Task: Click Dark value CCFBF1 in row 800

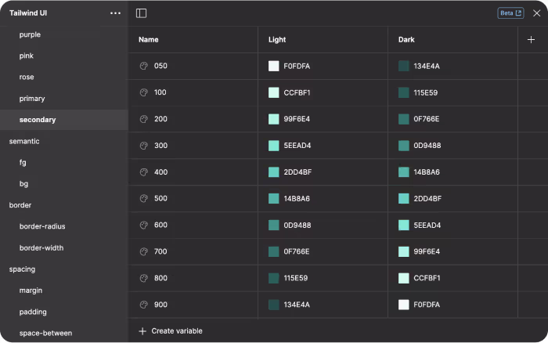Action: [427, 278]
